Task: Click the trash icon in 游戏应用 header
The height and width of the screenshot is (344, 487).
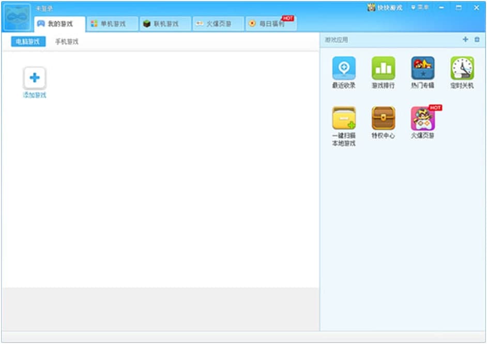Action: (477, 39)
